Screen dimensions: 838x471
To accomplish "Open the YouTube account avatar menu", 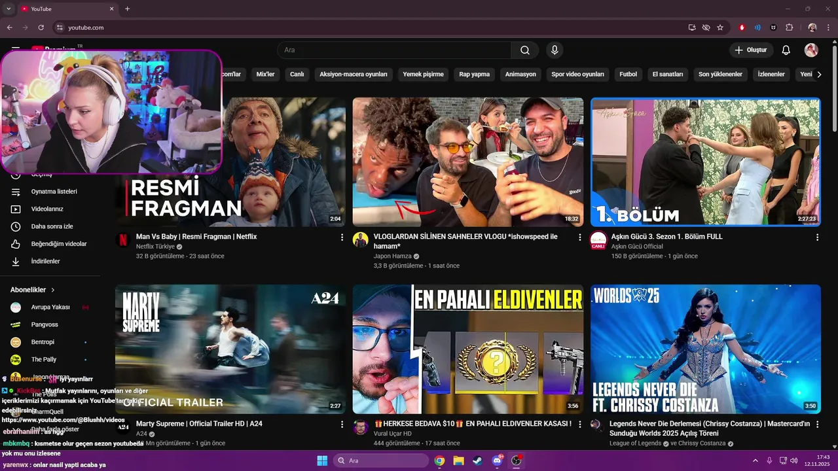I will [x=811, y=50].
